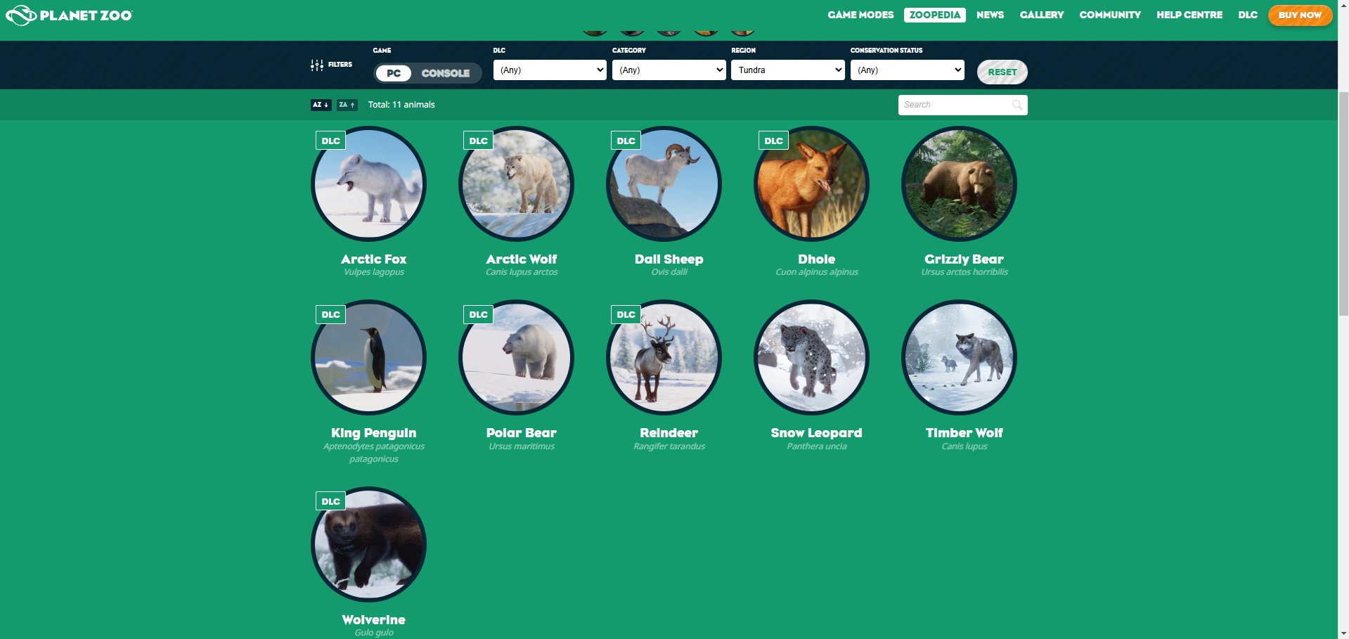Open Grizzly Bear thumbnail
1349x639 pixels.
[x=959, y=184]
